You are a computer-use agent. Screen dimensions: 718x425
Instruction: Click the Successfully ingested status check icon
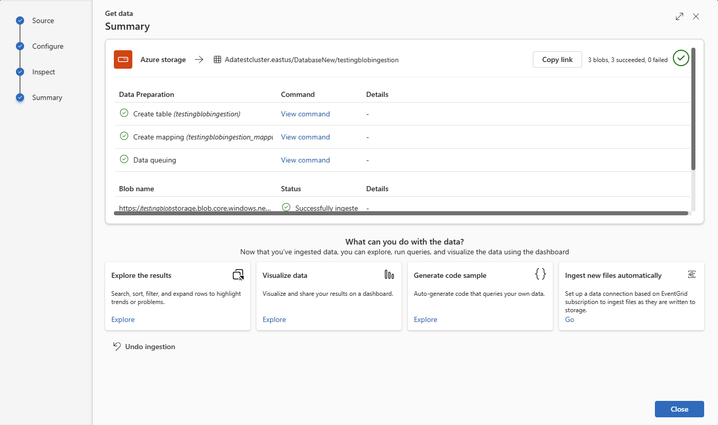[x=286, y=207]
